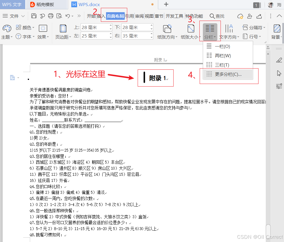Click the Save icon in quick toolbar
The width and height of the screenshot is (284, 242).
[x=34, y=16]
